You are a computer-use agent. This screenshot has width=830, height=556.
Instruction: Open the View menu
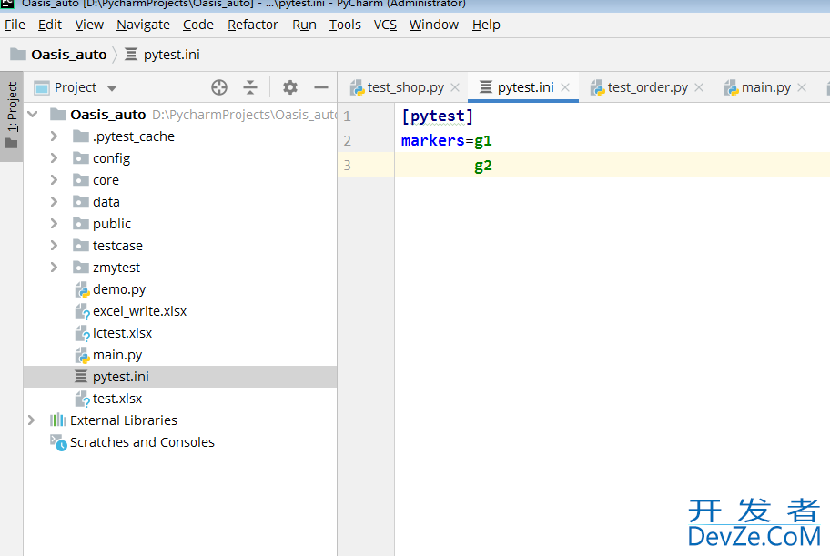[x=89, y=25]
